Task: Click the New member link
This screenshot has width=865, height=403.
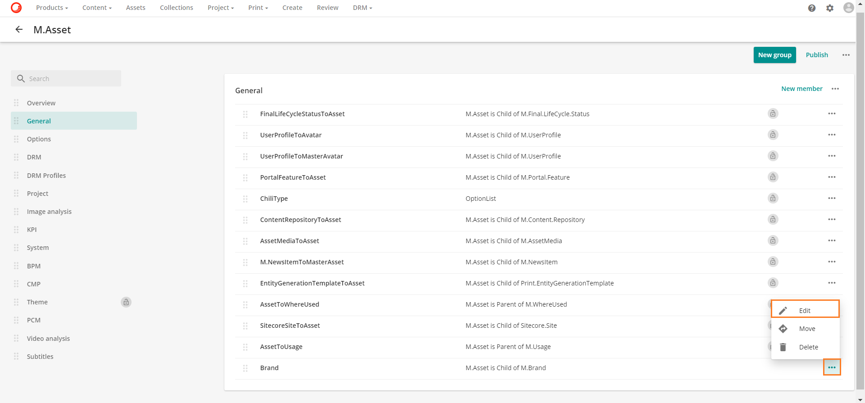Action: [801, 89]
